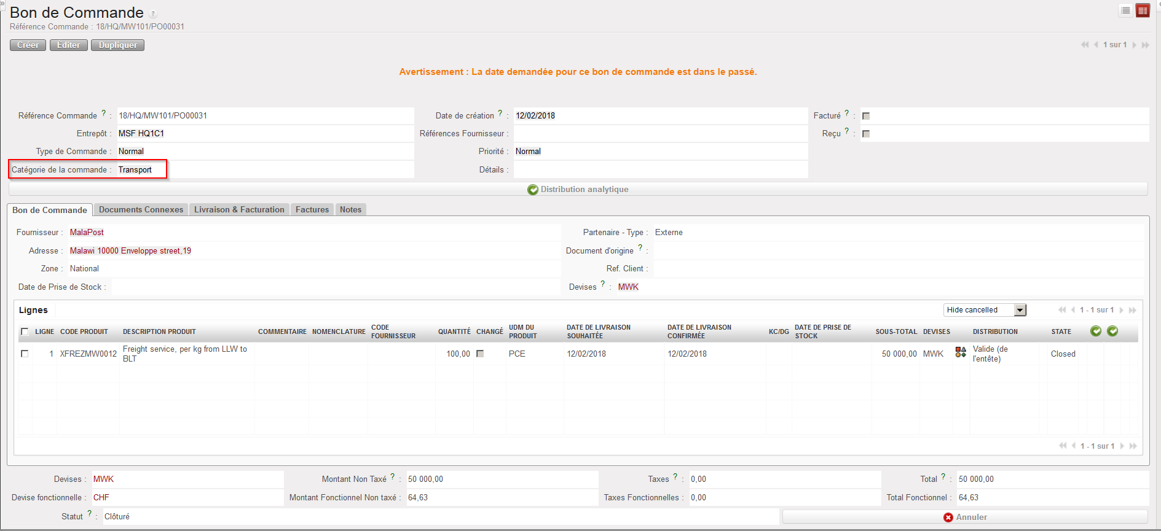Click the Références Fournisseur field
Image resolution: width=1161 pixels, height=531 pixels.
point(660,134)
